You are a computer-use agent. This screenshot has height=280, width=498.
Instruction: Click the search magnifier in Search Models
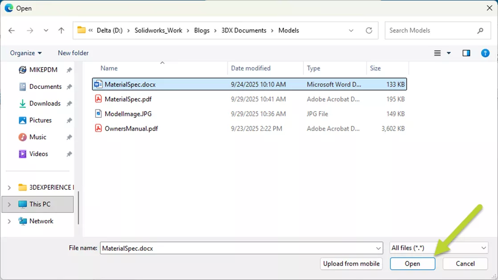480,30
